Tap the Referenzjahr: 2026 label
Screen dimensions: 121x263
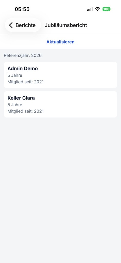click(x=23, y=55)
